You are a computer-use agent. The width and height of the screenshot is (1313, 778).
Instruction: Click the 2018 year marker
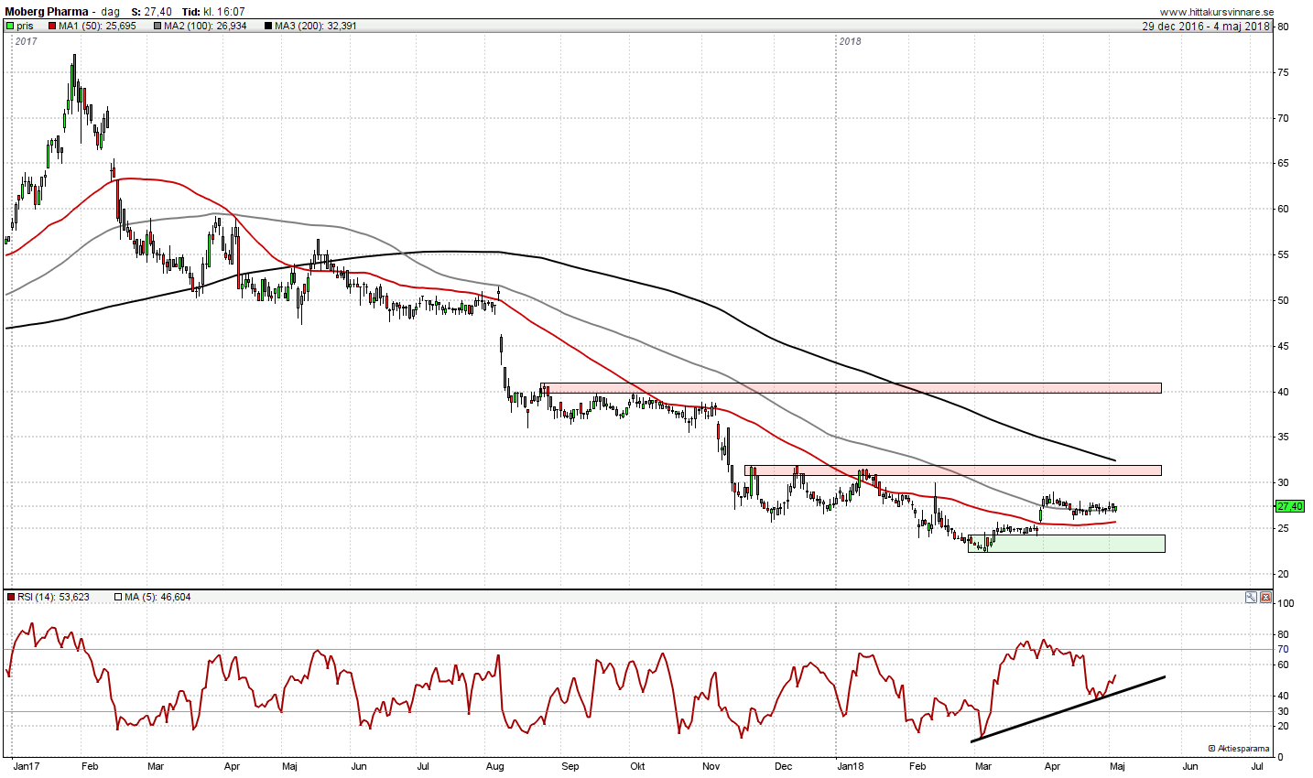850,41
